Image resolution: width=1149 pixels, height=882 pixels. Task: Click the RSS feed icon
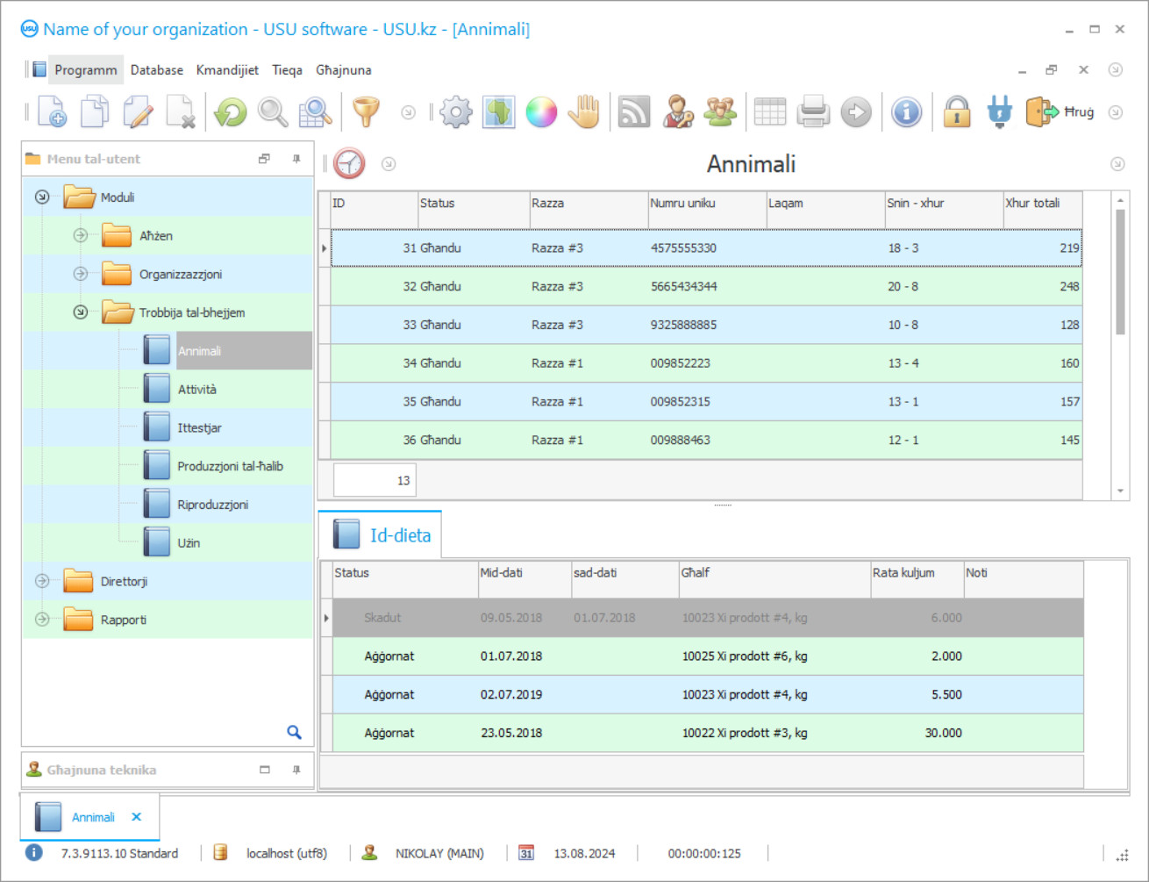634,112
